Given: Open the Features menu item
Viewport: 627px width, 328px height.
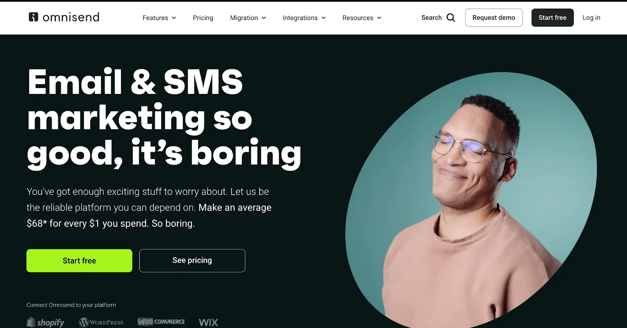Looking at the screenshot, I should (x=155, y=18).
